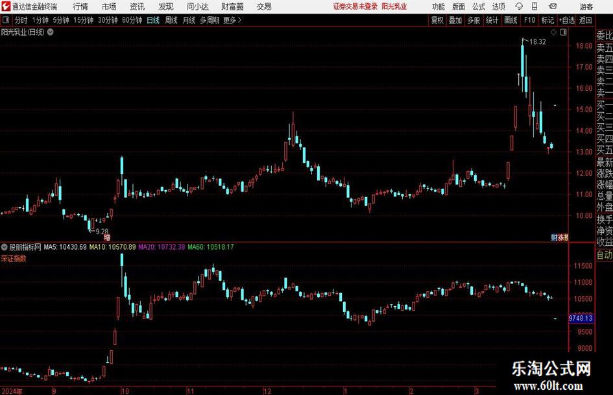Click the 股朋指标网 indicator name
The height and width of the screenshot is (395, 613).
[x=25, y=246]
